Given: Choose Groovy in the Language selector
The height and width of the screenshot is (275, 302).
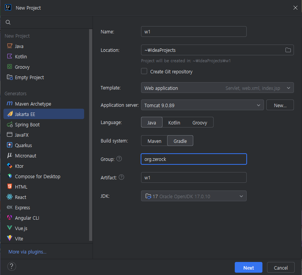Looking at the screenshot, I should (x=199, y=123).
